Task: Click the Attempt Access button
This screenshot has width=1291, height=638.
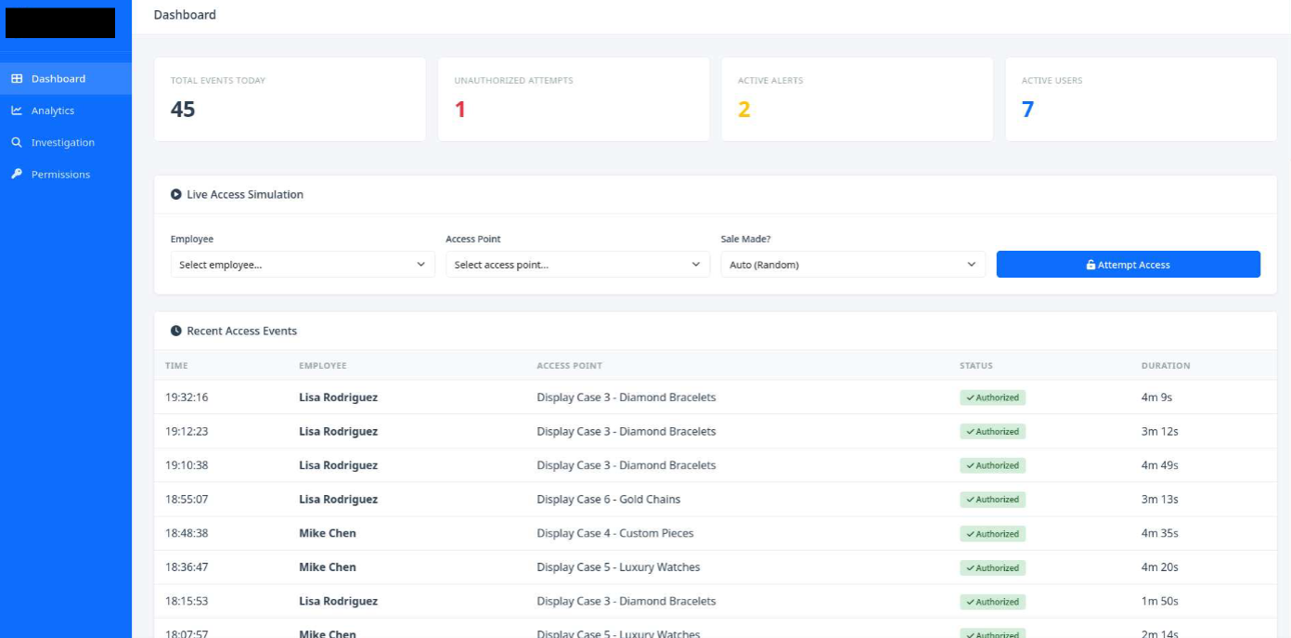Action: pos(1129,265)
